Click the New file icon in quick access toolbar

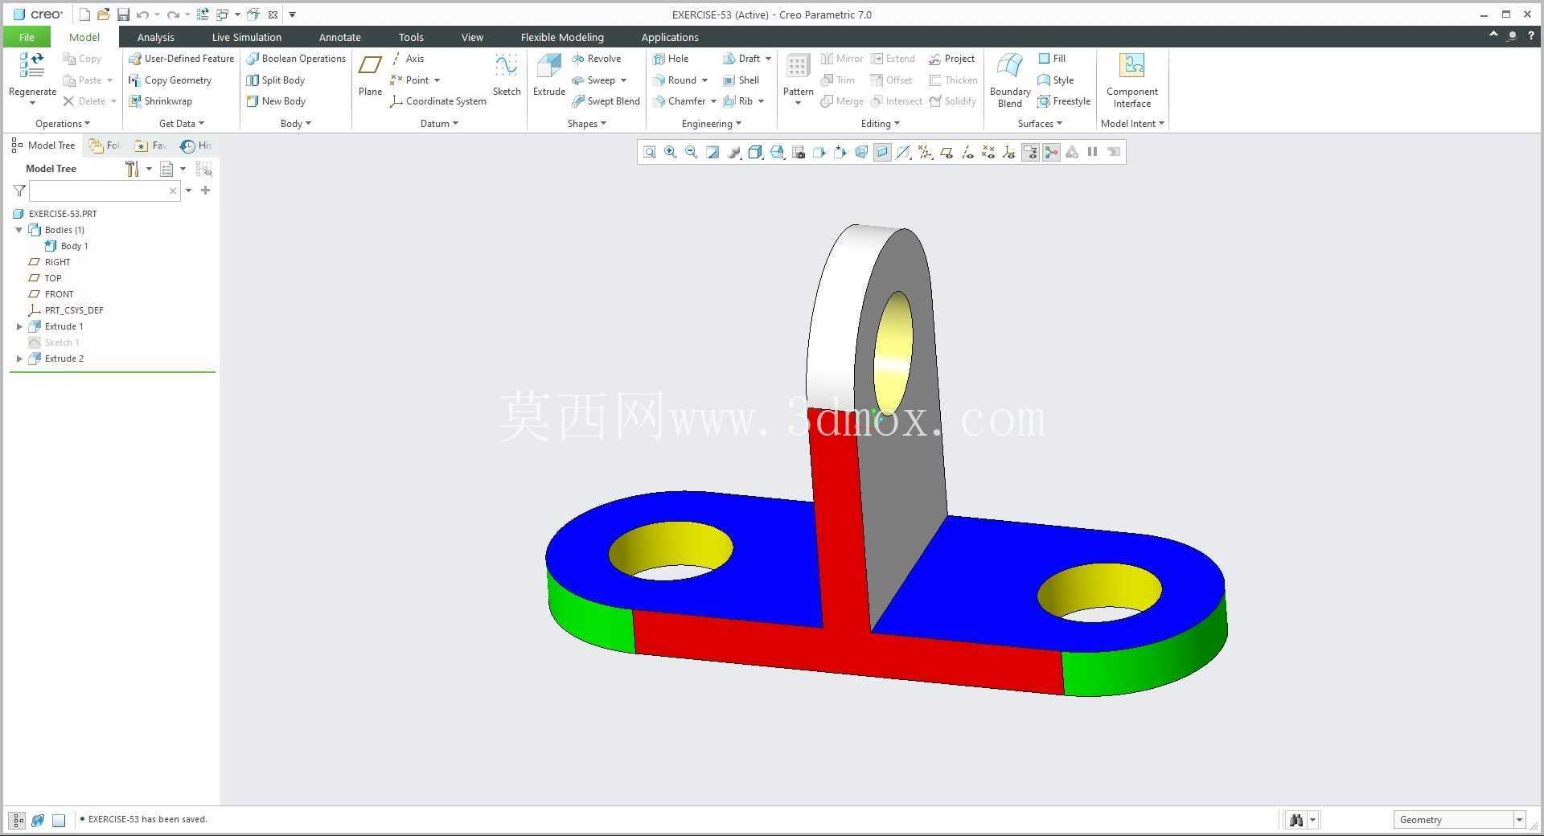point(84,14)
